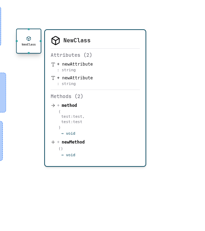Click the arrow icon before the method entry
205x231 pixels.
tap(53, 105)
